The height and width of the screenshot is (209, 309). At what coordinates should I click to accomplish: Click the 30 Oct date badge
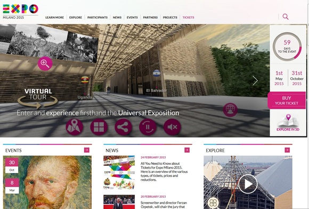(x=12, y=165)
